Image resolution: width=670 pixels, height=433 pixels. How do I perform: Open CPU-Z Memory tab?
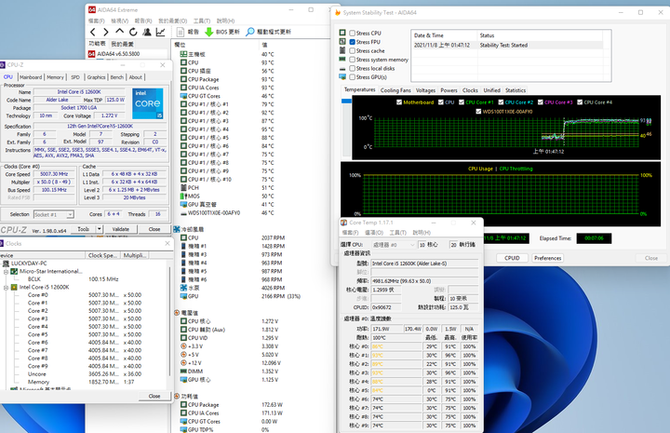coord(55,77)
